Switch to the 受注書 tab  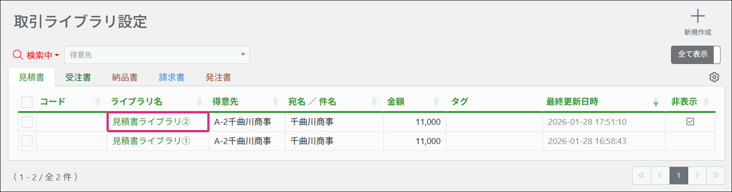click(x=78, y=77)
